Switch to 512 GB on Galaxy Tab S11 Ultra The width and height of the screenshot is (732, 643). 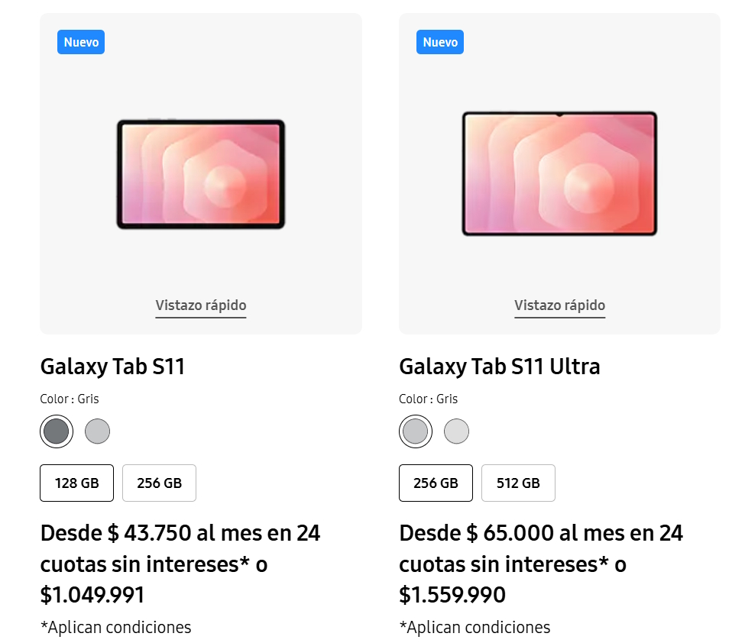[x=518, y=483]
